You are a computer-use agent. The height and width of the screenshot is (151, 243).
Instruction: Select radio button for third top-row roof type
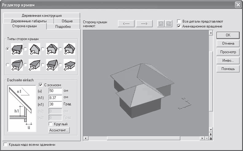point(43,49)
